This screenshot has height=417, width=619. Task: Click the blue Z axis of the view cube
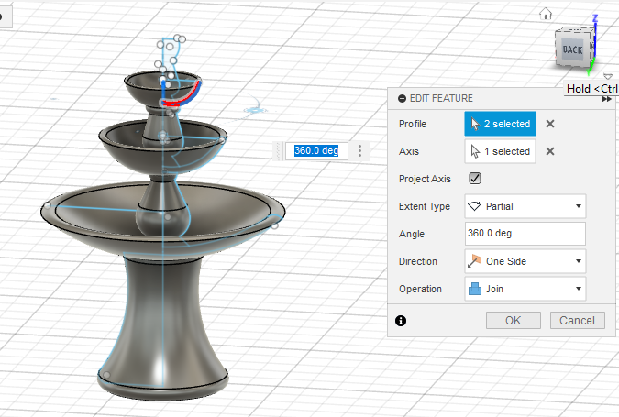(595, 38)
